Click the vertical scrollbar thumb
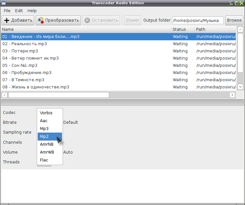The height and width of the screenshot is (205, 245). 240,53
